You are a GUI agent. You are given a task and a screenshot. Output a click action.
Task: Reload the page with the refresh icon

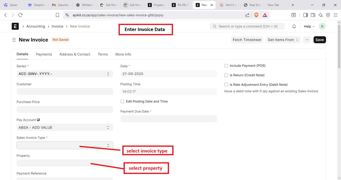point(20,15)
